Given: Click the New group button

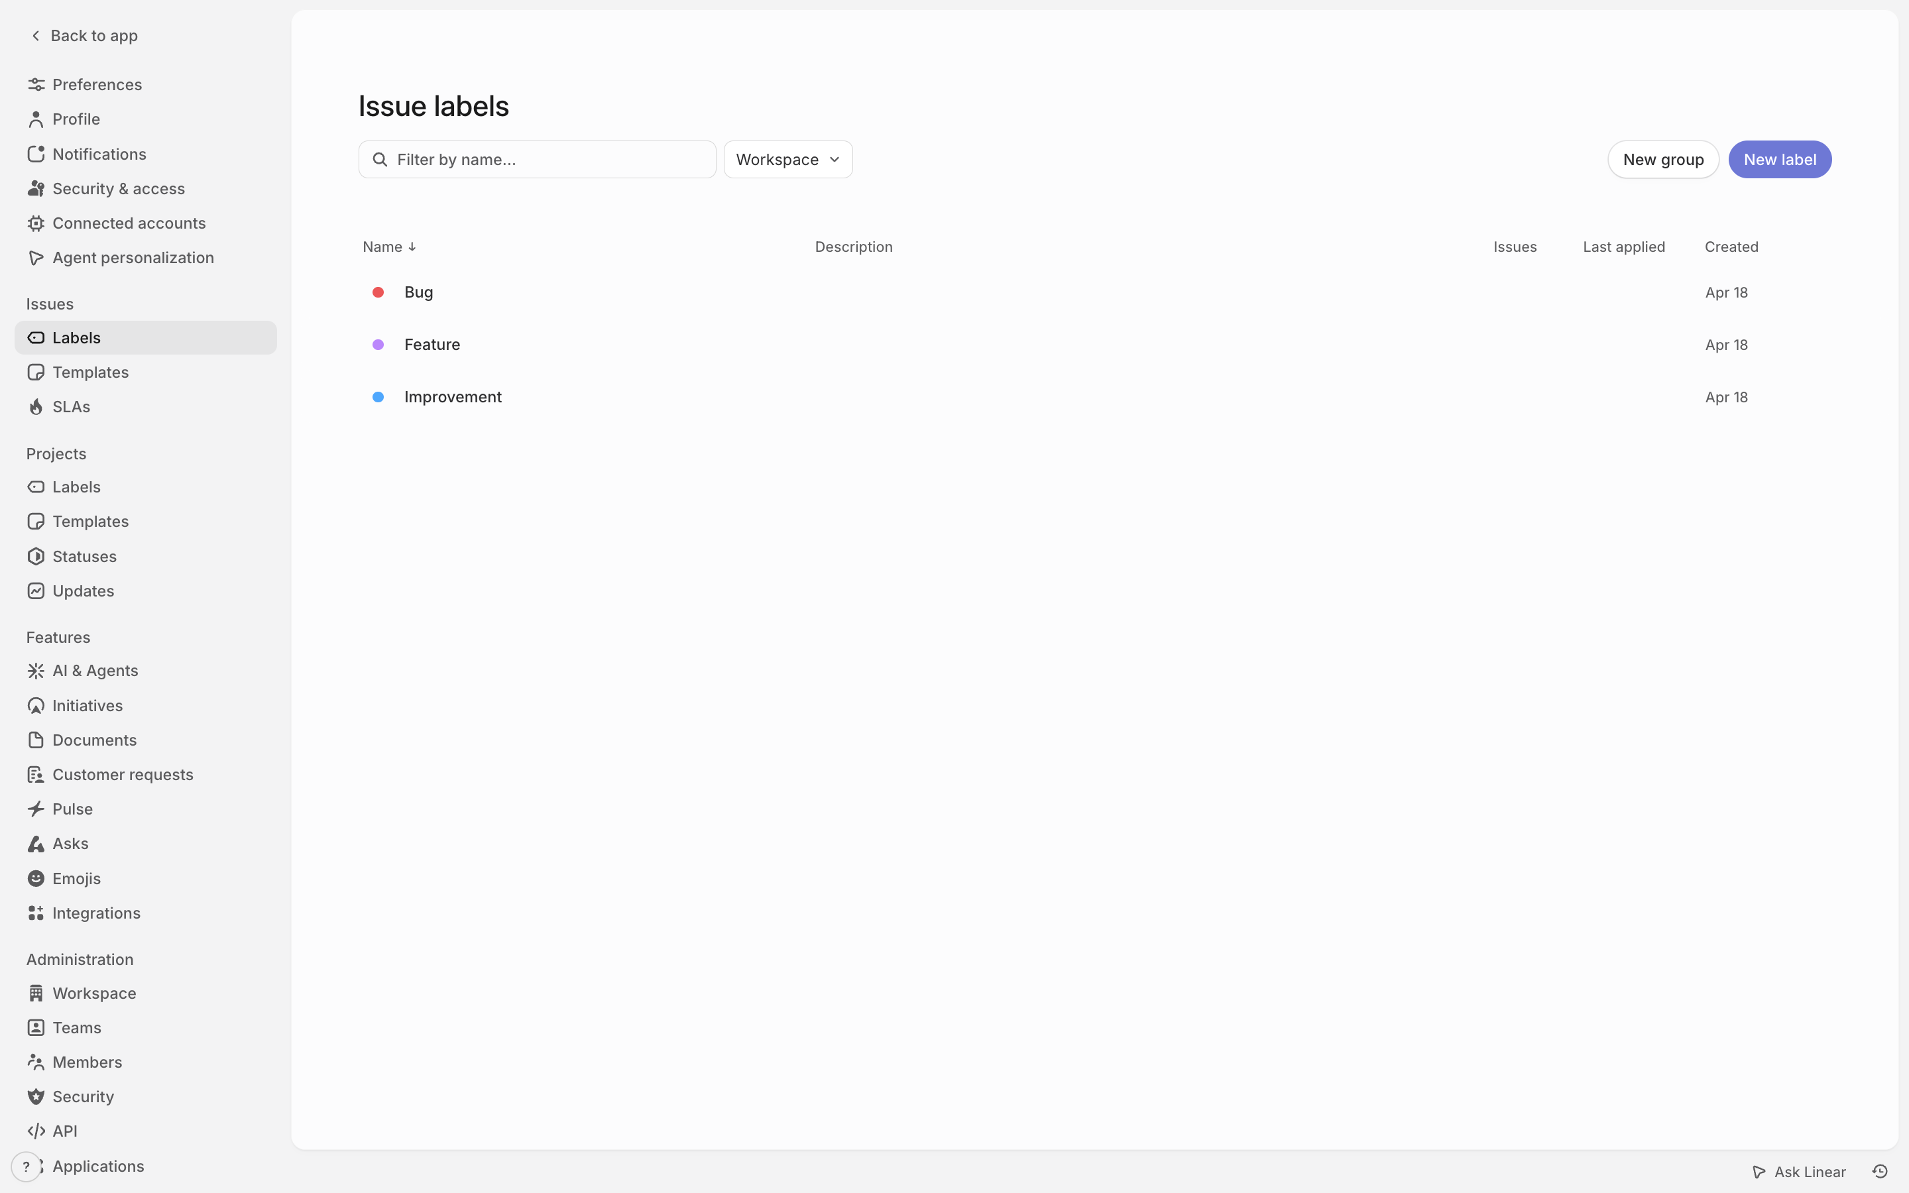Looking at the screenshot, I should 1663,159.
